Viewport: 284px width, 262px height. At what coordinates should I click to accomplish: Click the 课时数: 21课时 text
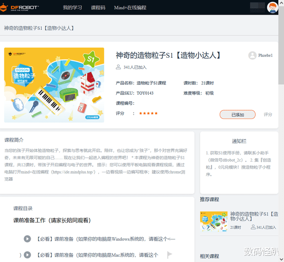[x=198, y=83]
